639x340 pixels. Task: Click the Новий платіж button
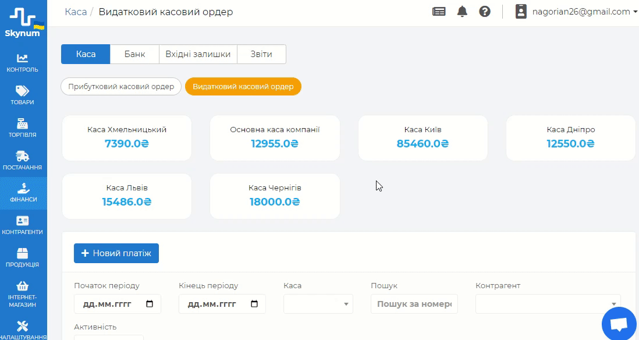pyautogui.click(x=116, y=253)
